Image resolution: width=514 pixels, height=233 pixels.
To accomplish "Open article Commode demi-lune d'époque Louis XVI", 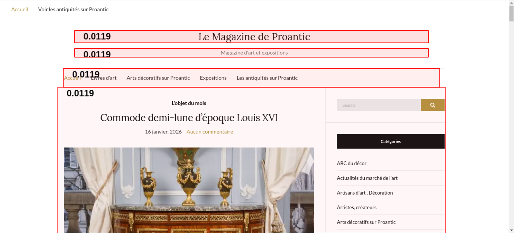I will (x=189, y=118).
